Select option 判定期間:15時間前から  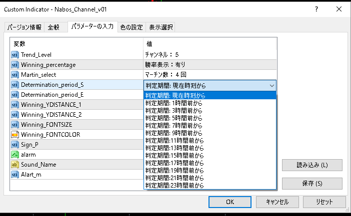tap(209, 156)
